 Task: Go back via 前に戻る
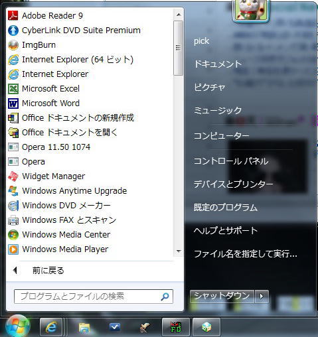pyautogui.click(x=48, y=271)
